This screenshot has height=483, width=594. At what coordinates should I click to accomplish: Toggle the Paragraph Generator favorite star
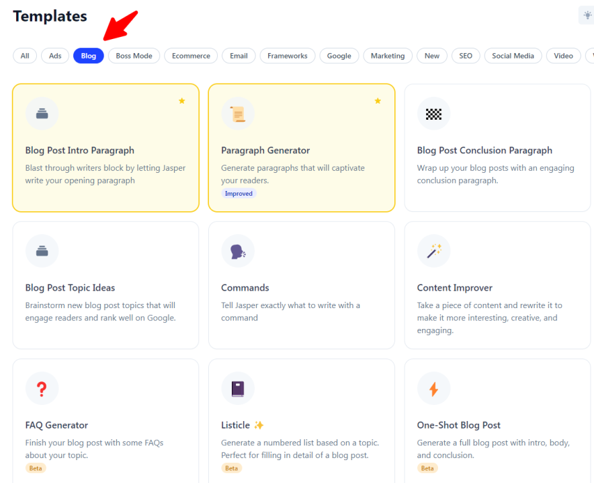click(x=378, y=101)
